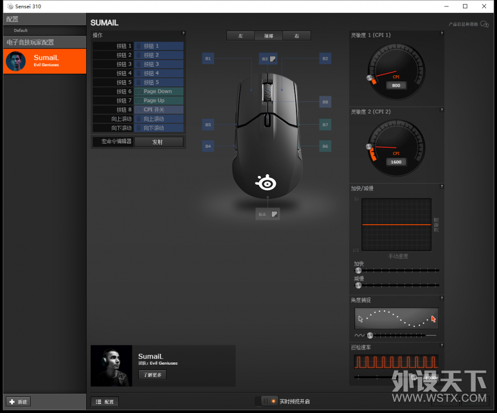The image size is (497, 413).
Task: Click the "团队: Evil Geniuses" text in the card
Action: click(x=158, y=363)
